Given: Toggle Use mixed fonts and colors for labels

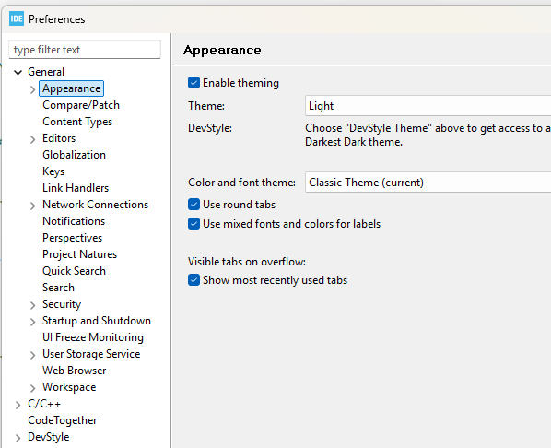Looking at the screenshot, I should click(x=193, y=224).
